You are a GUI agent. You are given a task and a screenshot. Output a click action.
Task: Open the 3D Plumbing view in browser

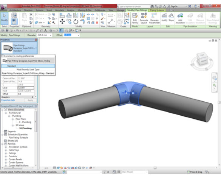[x=25, y=128]
